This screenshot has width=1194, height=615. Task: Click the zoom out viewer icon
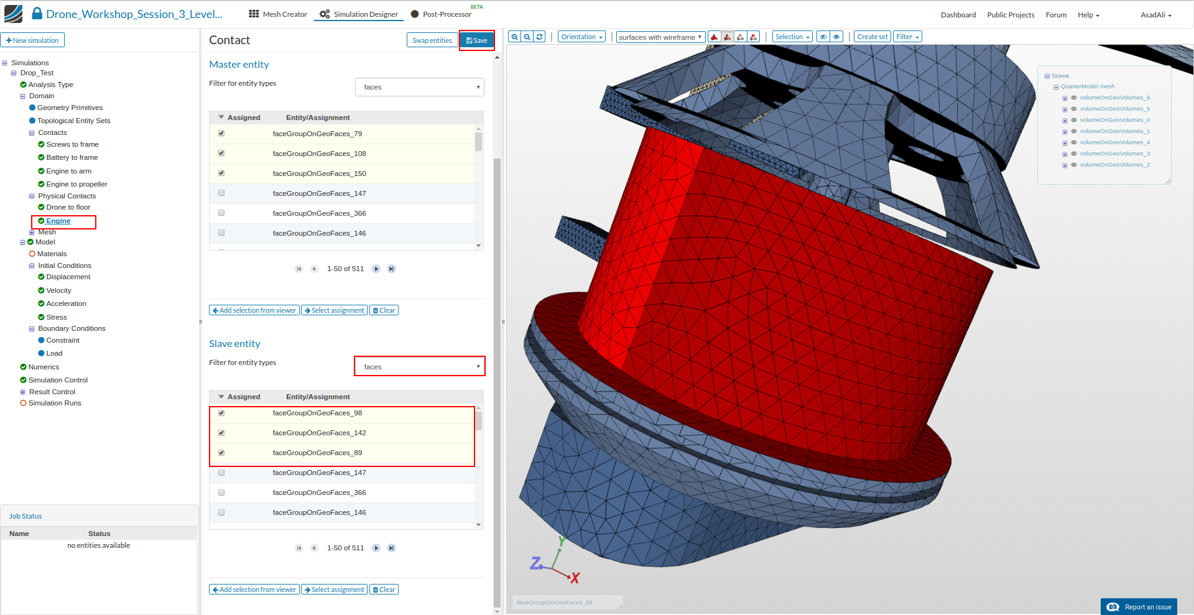pyautogui.click(x=527, y=37)
